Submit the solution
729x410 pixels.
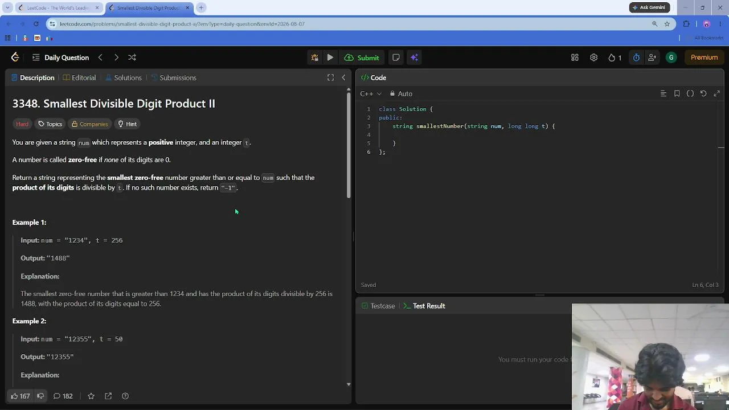362,58
